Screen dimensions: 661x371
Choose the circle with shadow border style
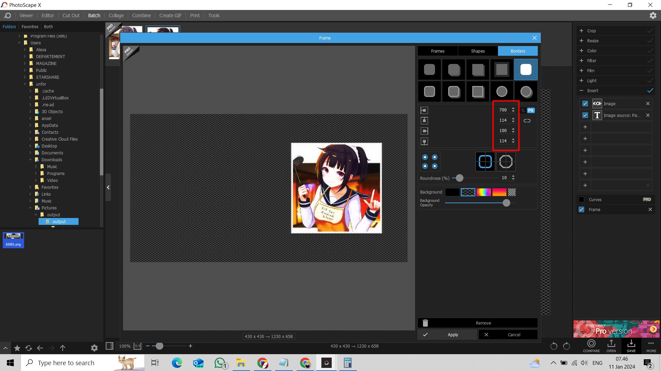point(526,91)
